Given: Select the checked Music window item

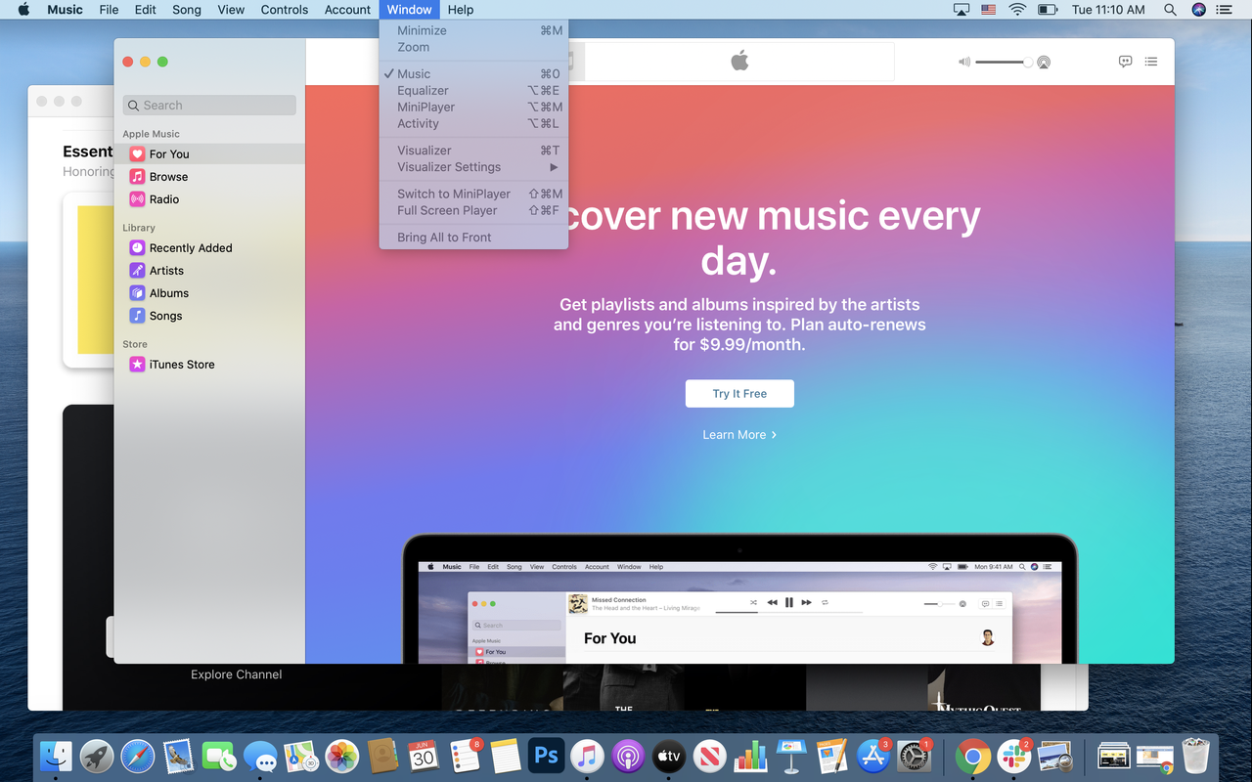Looking at the screenshot, I should coord(473,74).
